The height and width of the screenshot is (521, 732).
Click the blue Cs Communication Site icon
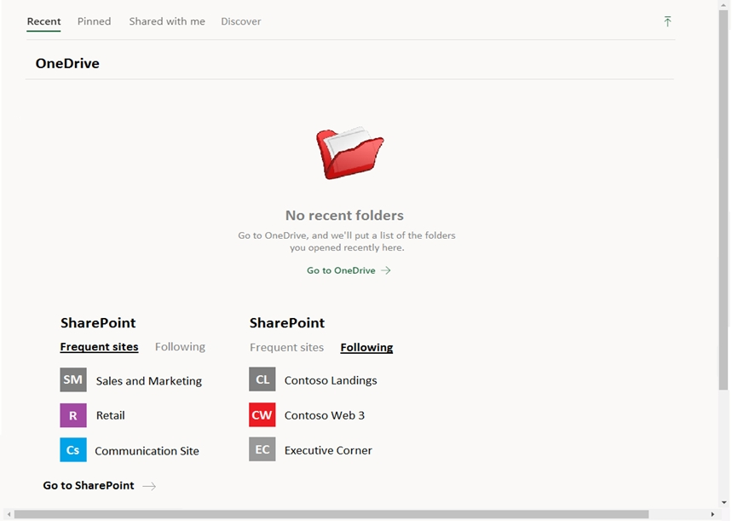click(73, 450)
